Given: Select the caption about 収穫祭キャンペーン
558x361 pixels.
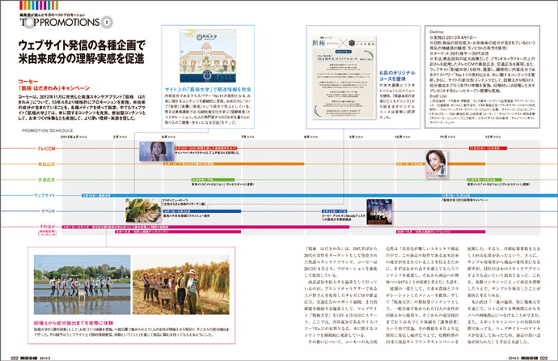Looking at the screenshot, I should 464,201.
